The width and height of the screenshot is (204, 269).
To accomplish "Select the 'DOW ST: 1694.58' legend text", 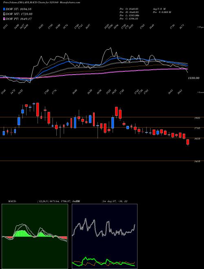I will (18, 9).
